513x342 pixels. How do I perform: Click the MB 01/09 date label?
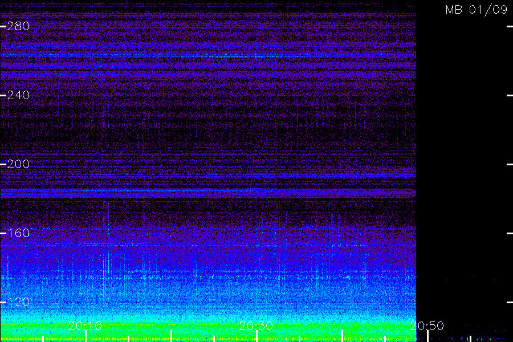click(477, 10)
